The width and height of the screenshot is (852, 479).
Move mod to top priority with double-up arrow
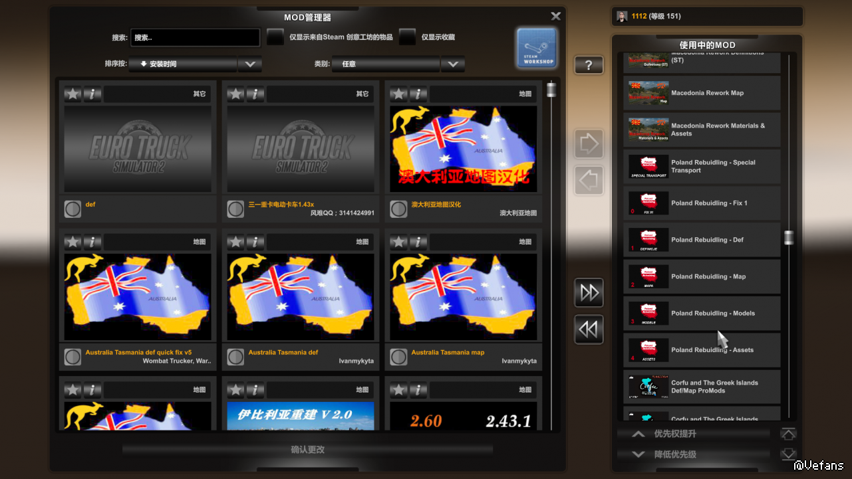coord(788,434)
